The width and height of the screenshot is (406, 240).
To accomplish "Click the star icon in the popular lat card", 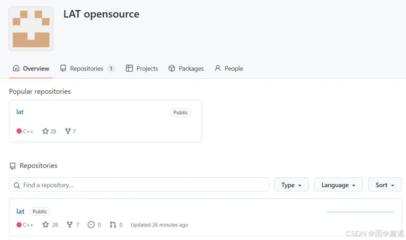I will pos(45,131).
